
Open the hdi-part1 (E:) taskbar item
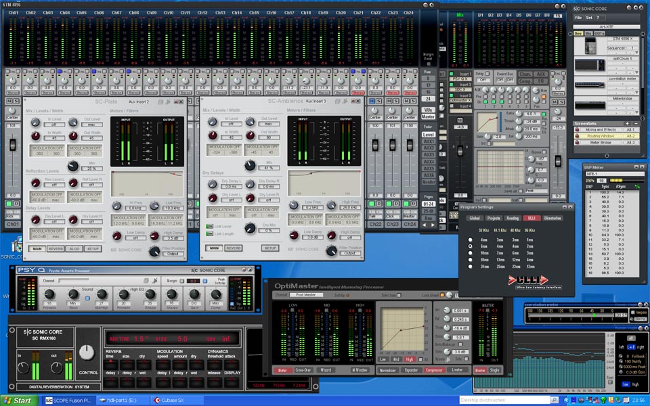(x=123, y=400)
